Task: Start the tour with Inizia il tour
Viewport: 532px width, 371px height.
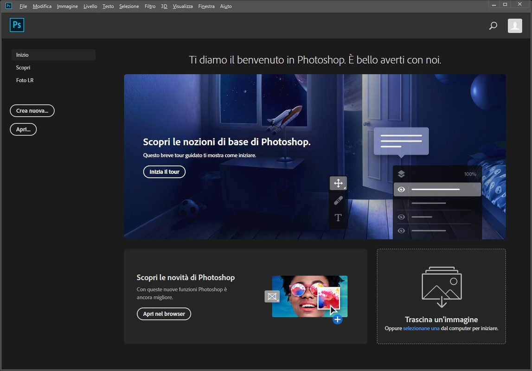Action: [164, 172]
